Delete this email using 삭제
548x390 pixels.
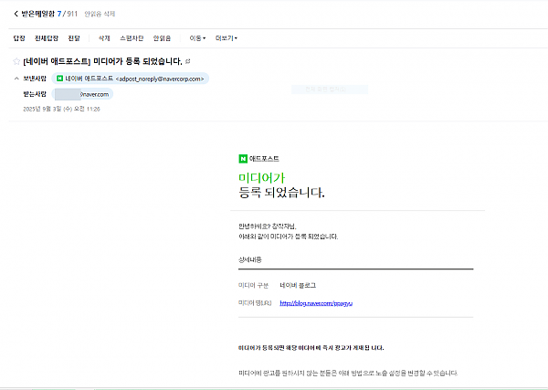pos(103,38)
